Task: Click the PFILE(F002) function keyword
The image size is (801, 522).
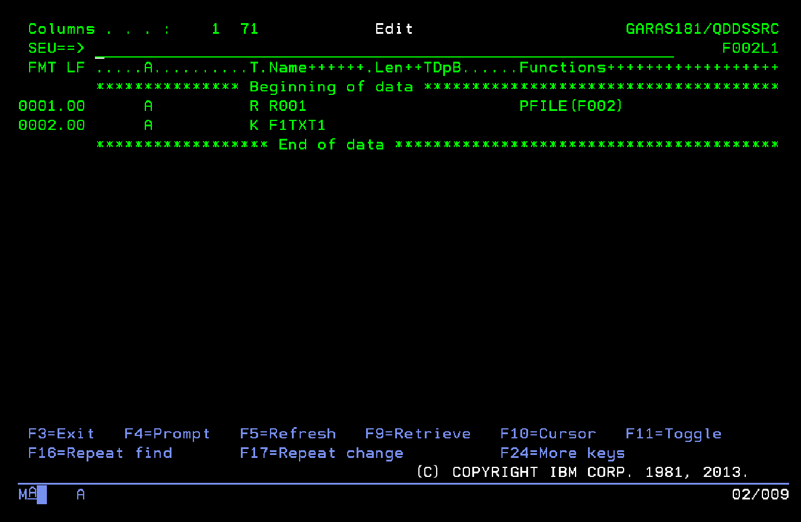Action: tap(571, 107)
